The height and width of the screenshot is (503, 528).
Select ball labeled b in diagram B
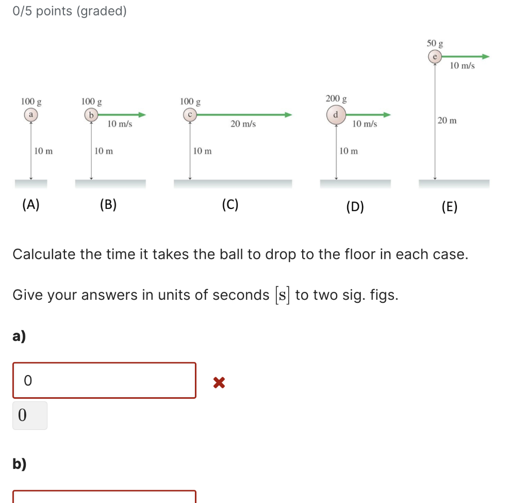pyautogui.click(x=91, y=115)
